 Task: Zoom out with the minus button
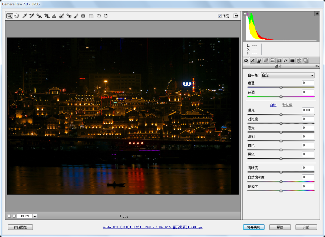pos(9,216)
